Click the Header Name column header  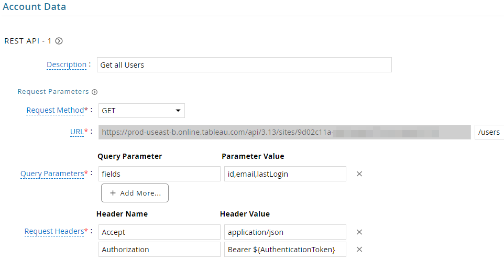(122, 214)
